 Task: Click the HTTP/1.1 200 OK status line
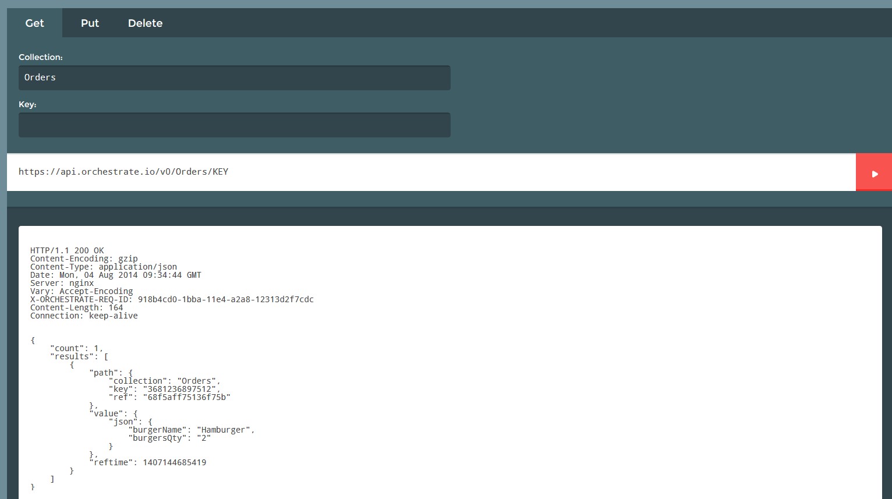[x=67, y=250]
